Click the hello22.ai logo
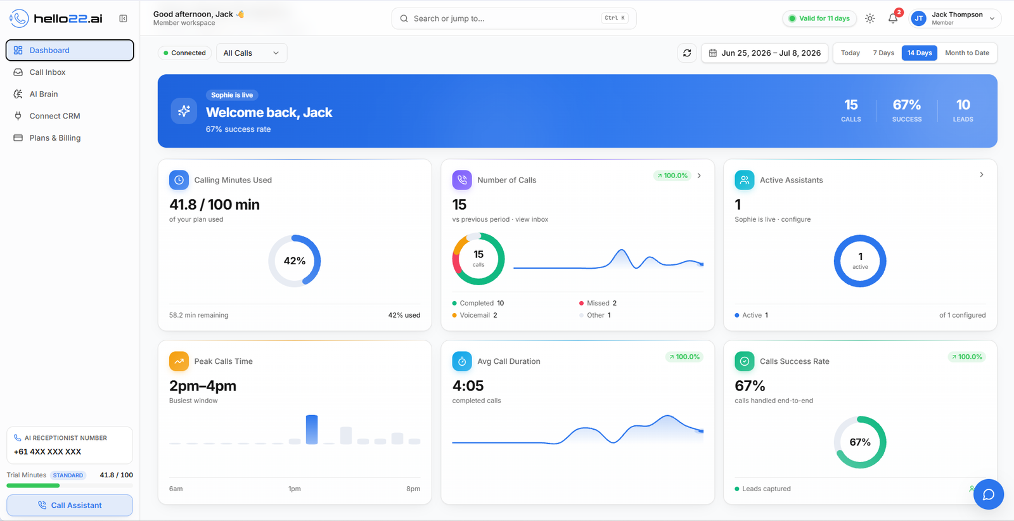The height and width of the screenshot is (521, 1014). tap(56, 18)
